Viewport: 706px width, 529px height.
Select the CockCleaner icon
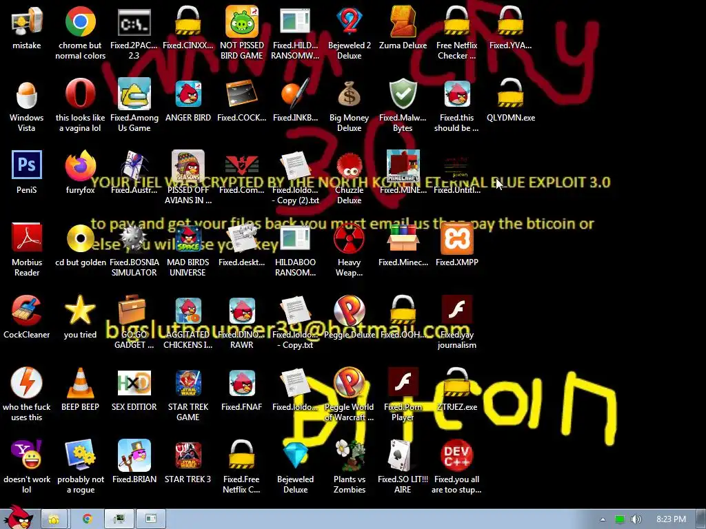(x=27, y=311)
